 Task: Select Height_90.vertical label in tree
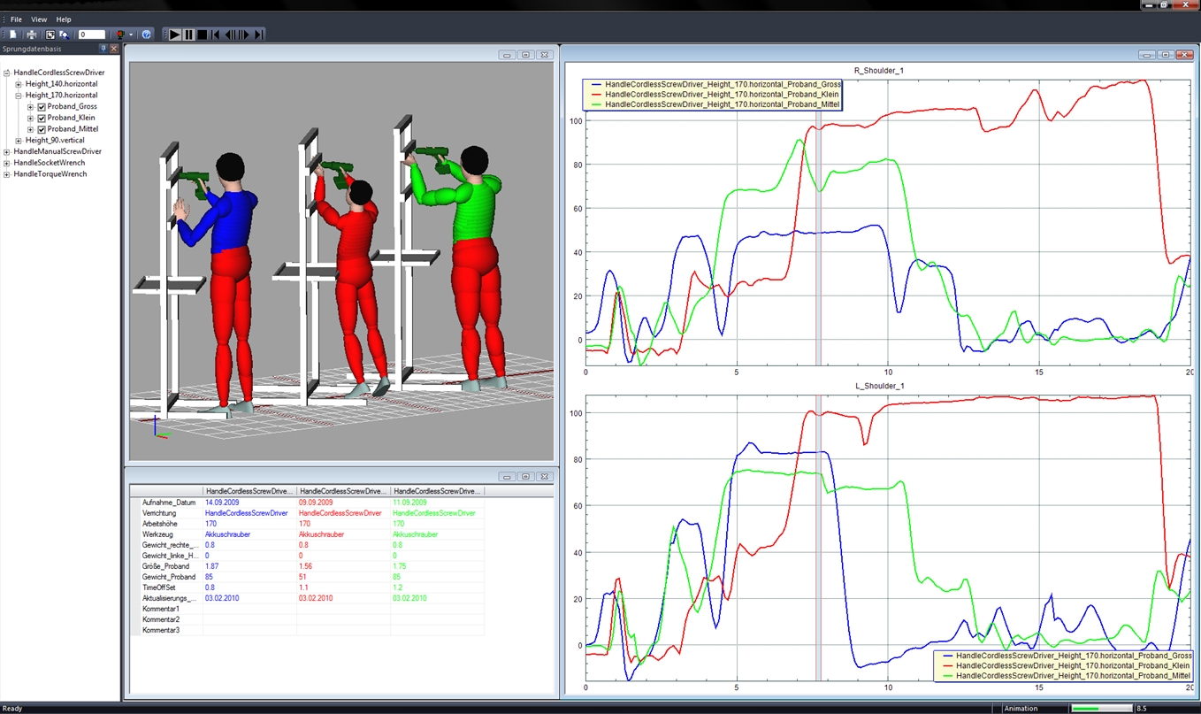(x=55, y=141)
